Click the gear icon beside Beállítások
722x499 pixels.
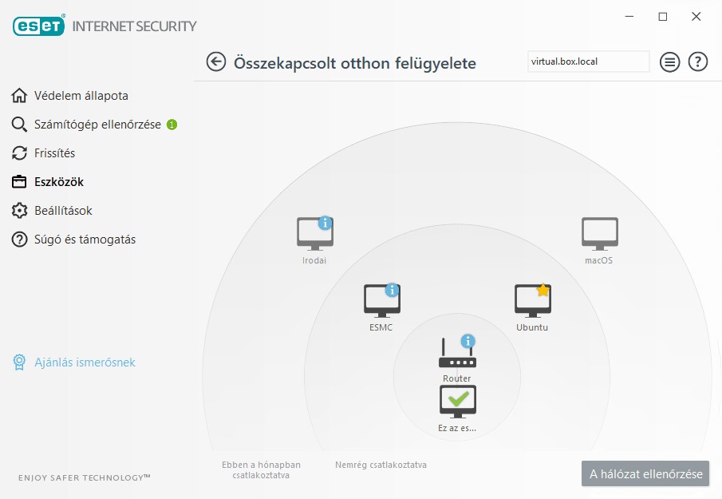[x=19, y=211]
